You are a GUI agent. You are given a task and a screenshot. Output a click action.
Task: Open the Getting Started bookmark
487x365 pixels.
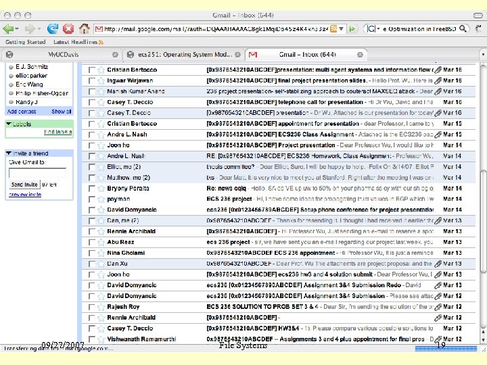tap(26, 42)
